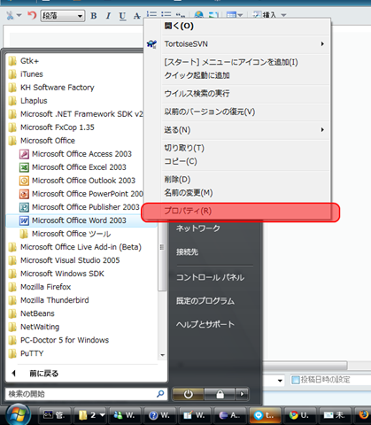Viewport: 371px width, 425px height.
Task: Click the 検索の開始 search field
Action: click(81, 394)
